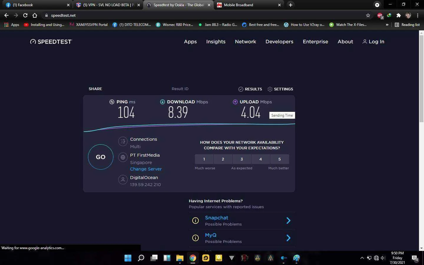Click the Apps bookmarks shortcut
The width and height of the screenshot is (424, 265).
coord(12,25)
